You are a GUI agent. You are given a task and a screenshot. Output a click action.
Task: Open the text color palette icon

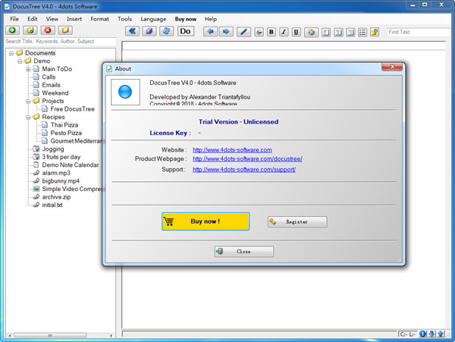[x=311, y=32]
